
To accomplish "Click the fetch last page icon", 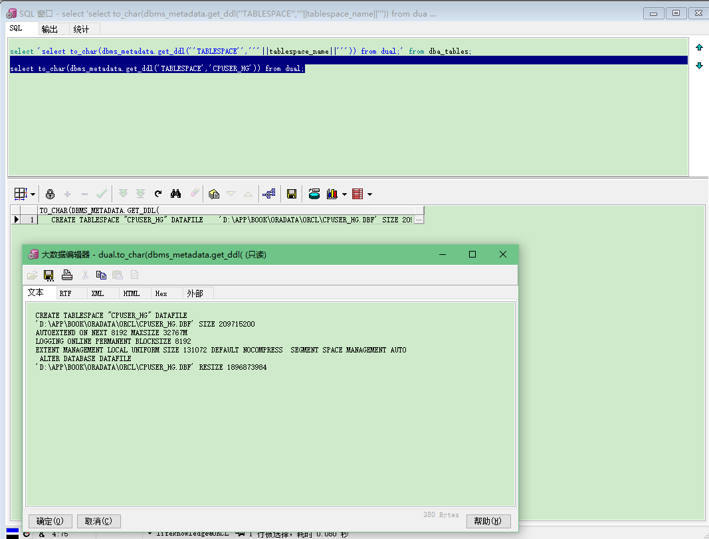I will point(141,194).
